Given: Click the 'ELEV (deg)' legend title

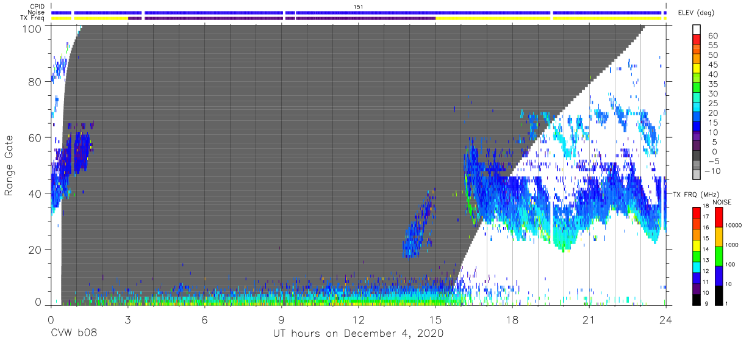Looking at the screenshot, I should tap(697, 12).
